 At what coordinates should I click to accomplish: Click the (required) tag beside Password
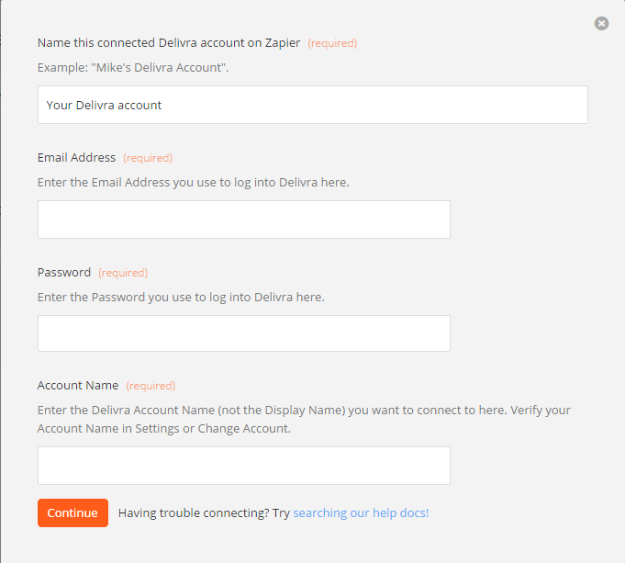tap(123, 273)
